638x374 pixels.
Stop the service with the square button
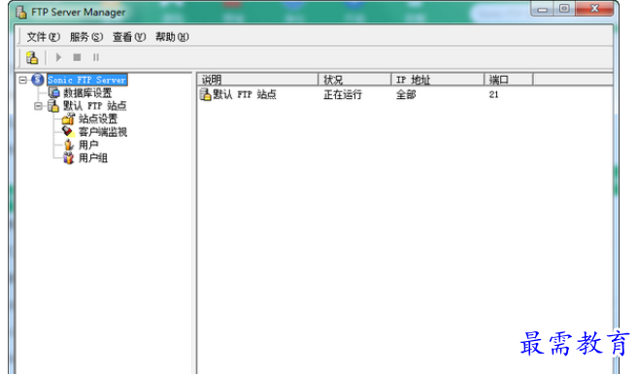[77, 57]
